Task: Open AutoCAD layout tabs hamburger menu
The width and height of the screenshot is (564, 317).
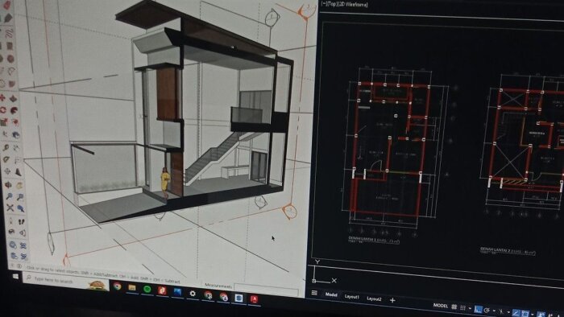Action: (x=314, y=293)
